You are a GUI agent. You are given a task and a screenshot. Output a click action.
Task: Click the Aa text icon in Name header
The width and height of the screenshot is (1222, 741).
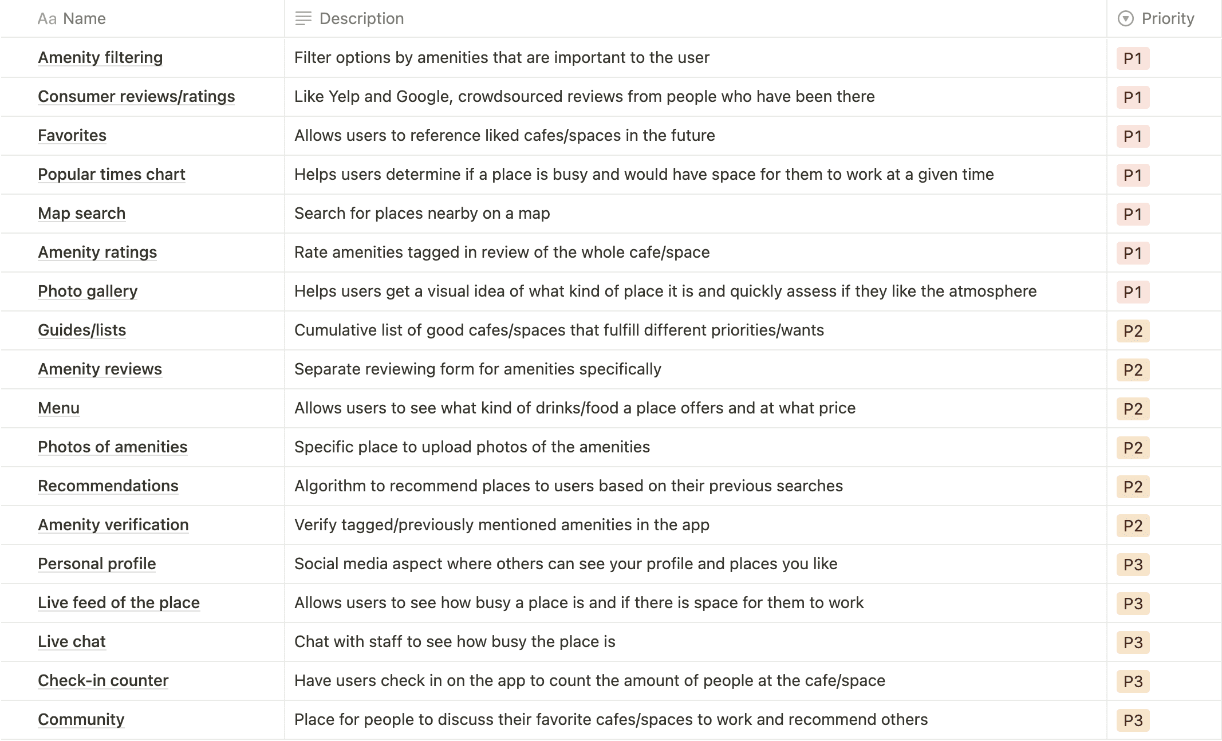point(47,19)
